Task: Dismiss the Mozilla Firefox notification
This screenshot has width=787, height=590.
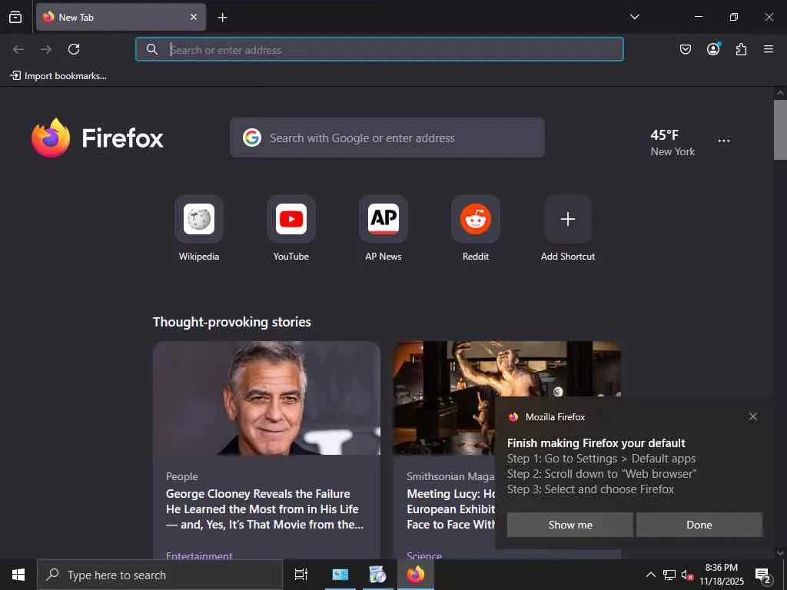Action: (x=753, y=416)
